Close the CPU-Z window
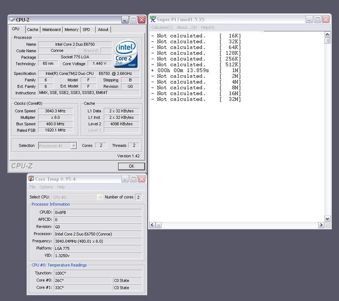The height and width of the screenshot is (301, 339). point(142,20)
